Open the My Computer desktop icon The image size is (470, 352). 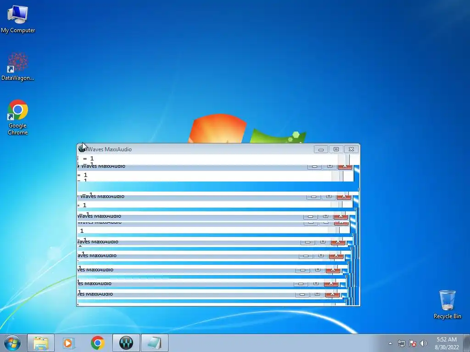tap(18, 19)
